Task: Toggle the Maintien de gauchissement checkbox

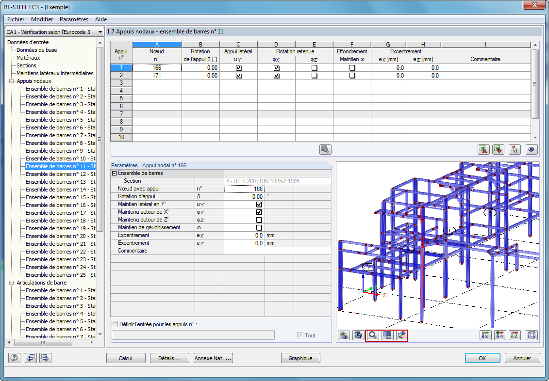Action: point(259,227)
